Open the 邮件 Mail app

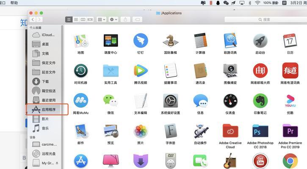80,131
